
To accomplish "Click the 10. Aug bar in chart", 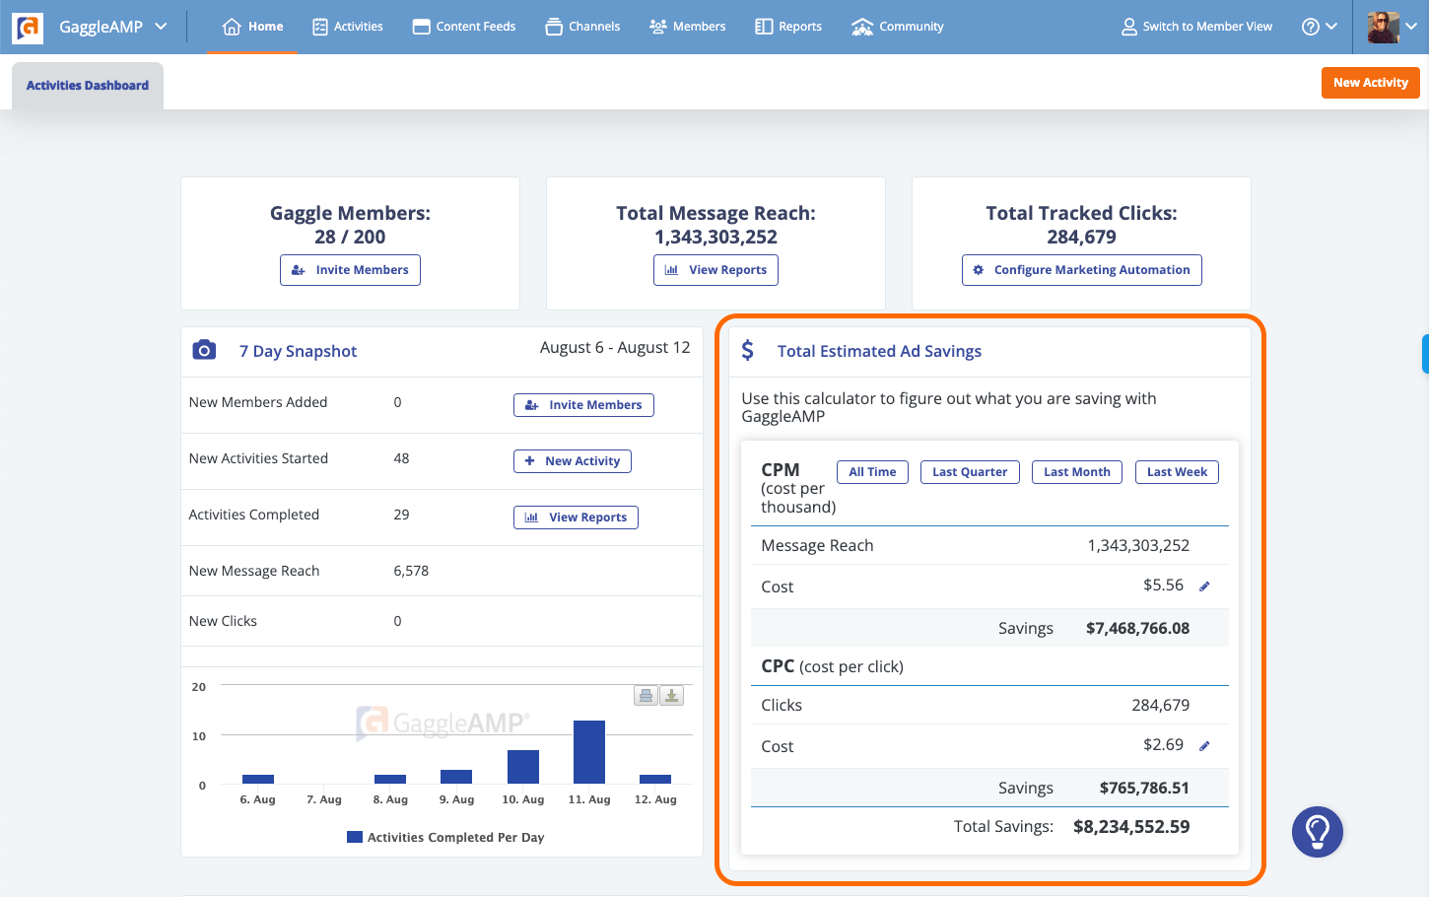I will pos(523,767).
